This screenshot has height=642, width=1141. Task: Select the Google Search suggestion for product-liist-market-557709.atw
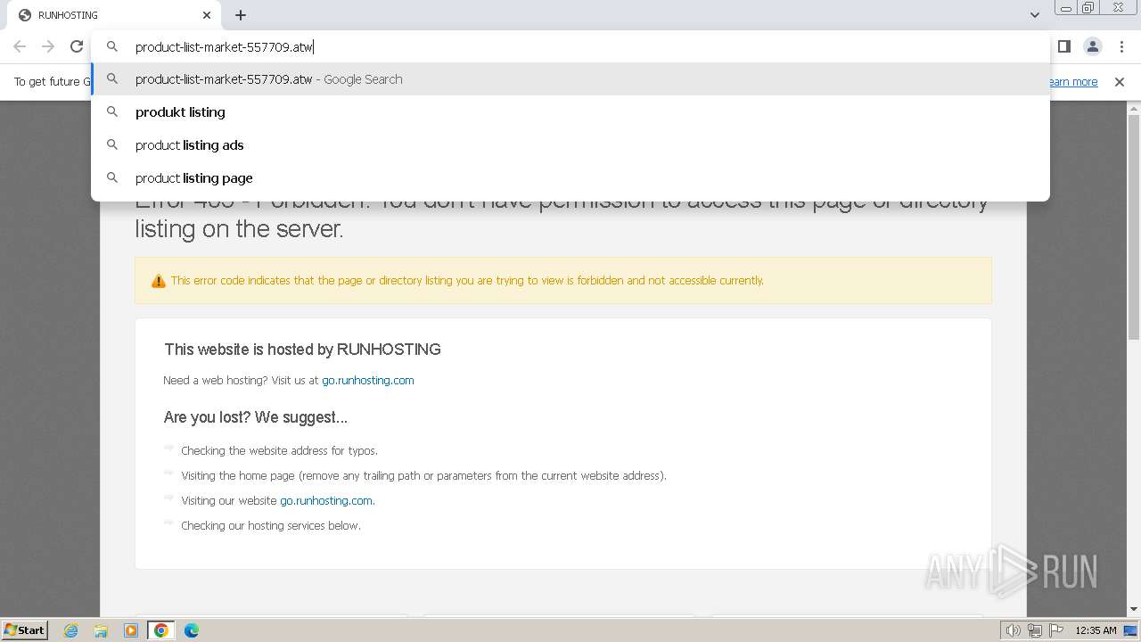pyautogui.click(x=570, y=79)
